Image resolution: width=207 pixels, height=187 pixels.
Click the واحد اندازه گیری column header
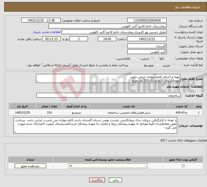point(76,106)
